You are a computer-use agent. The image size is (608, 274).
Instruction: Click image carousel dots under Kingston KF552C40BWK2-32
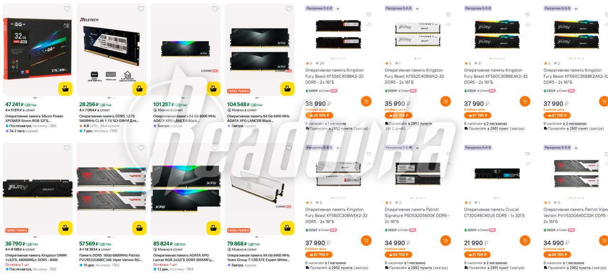418,59
